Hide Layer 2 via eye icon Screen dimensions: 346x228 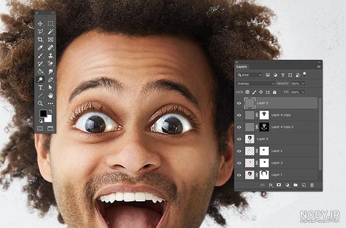coord(239,151)
